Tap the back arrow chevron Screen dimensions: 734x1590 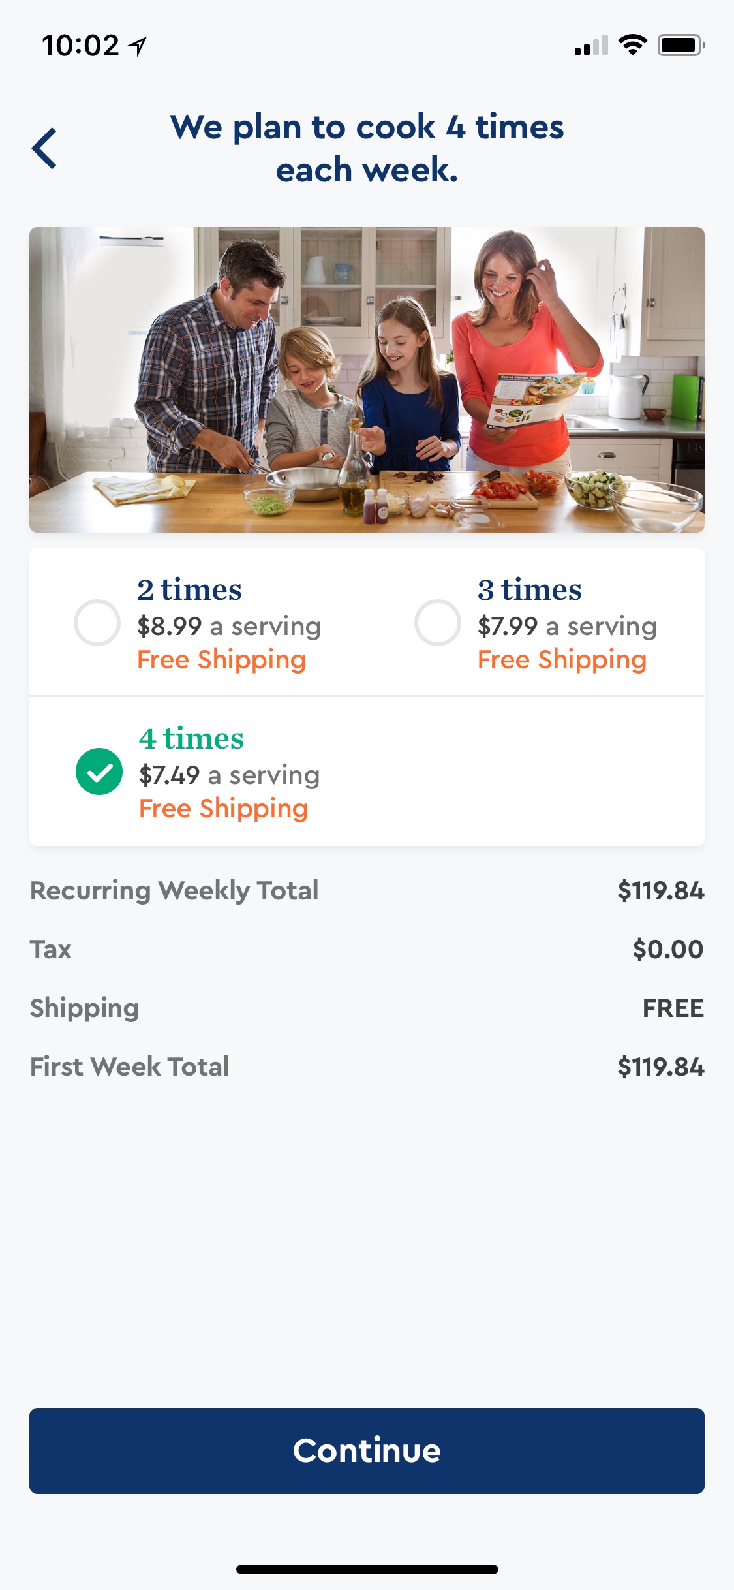(44, 149)
